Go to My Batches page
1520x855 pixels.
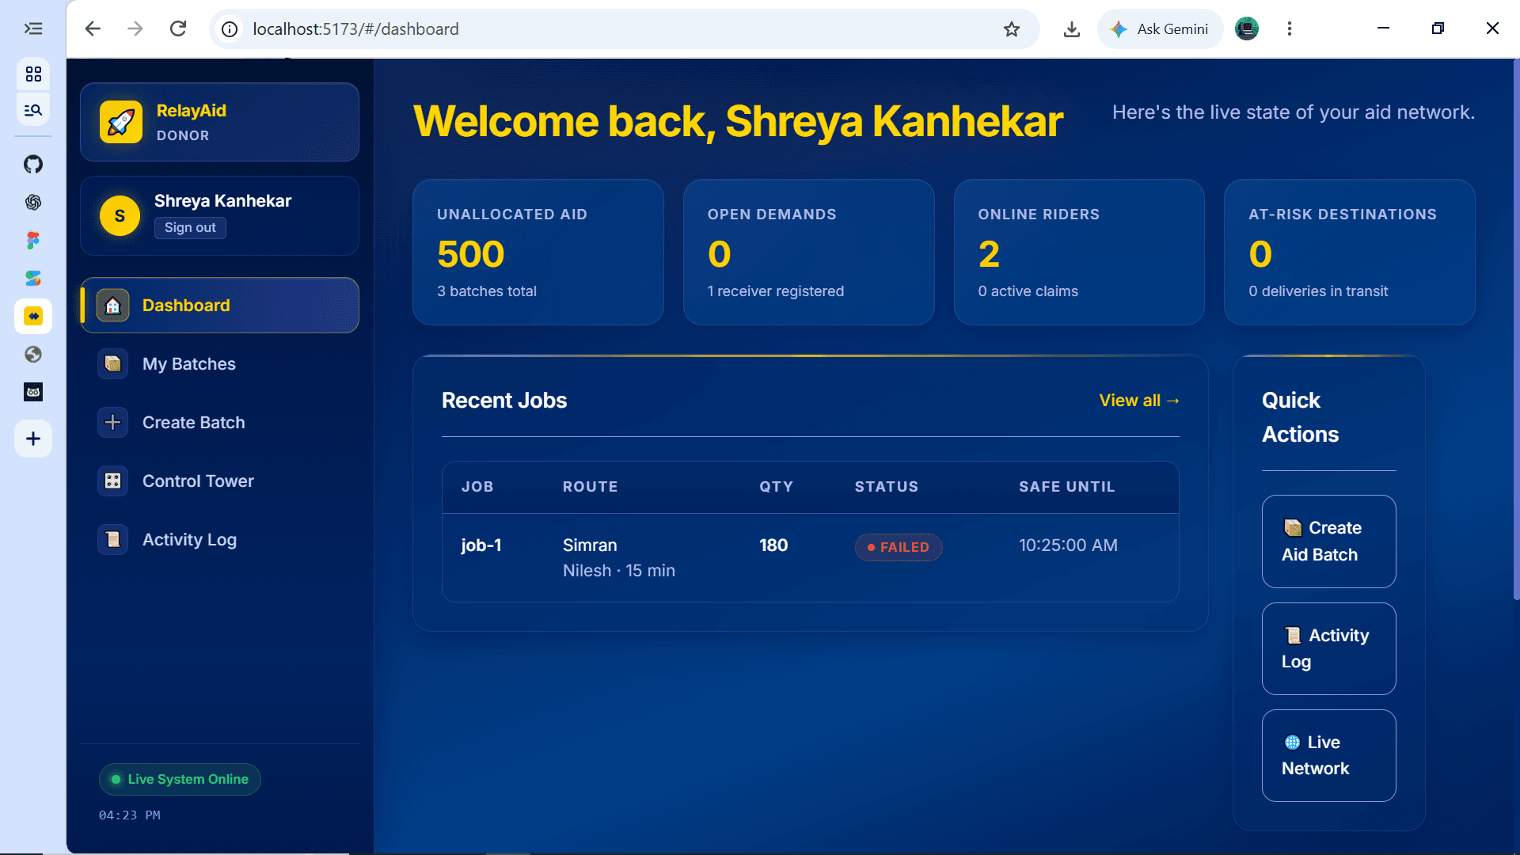(x=219, y=364)
